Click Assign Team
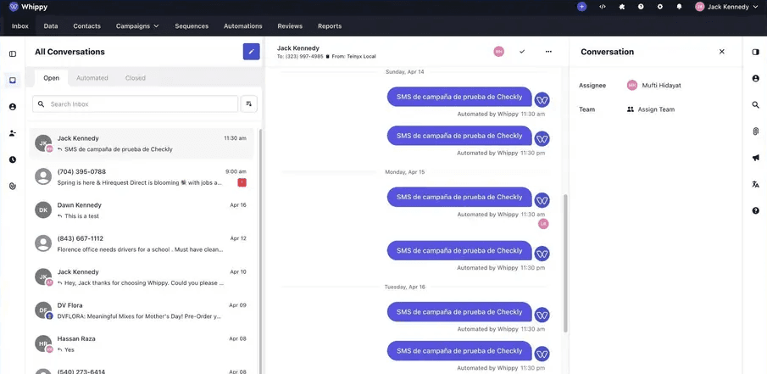Screen dimensions: 767x374 [651, 109]
